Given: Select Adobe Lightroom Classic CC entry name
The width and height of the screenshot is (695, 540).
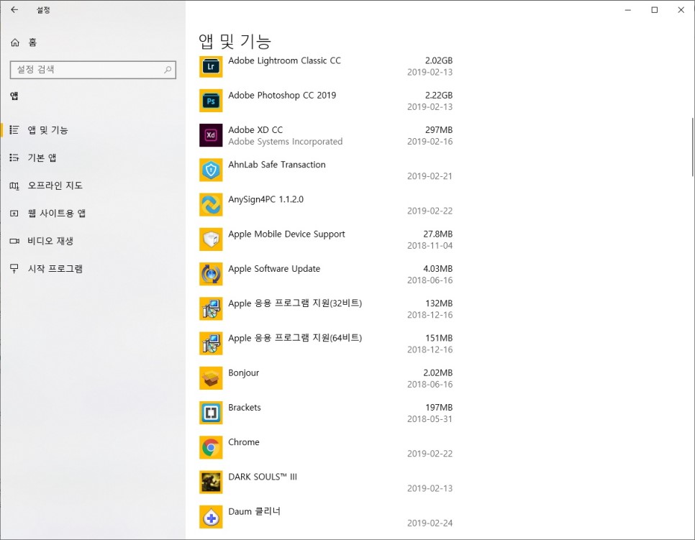Looking at the screenshot, I should (x=285, y=60).
